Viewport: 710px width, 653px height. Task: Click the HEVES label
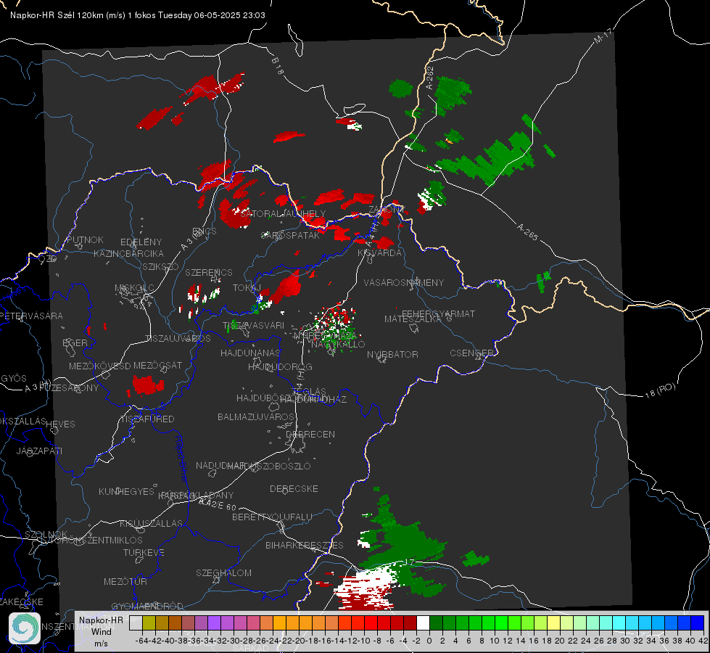click(x=61, y=424)
